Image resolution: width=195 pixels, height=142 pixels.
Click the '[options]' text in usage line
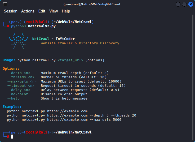(95, 60)
